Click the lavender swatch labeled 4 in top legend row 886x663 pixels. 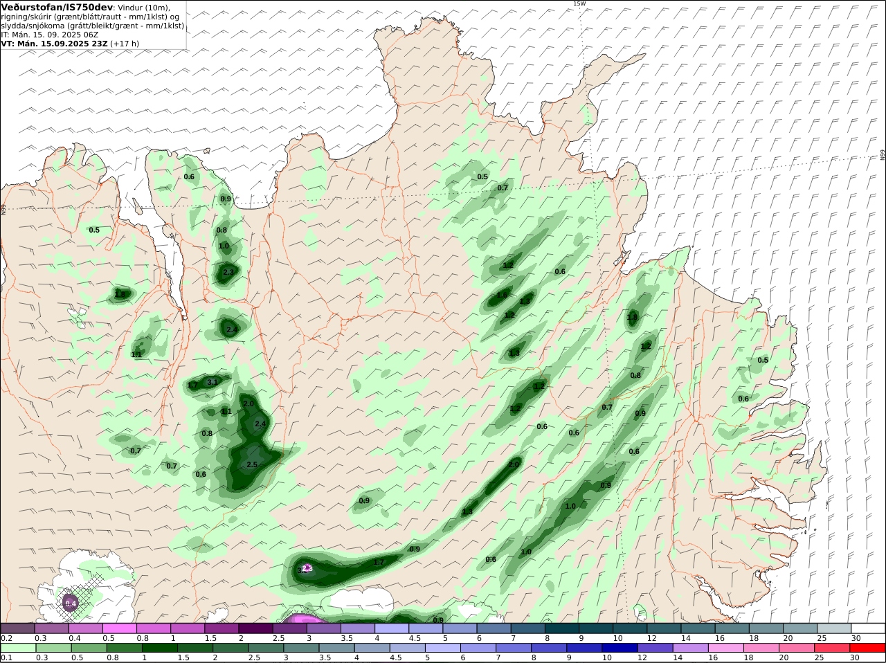pos(392,628)
